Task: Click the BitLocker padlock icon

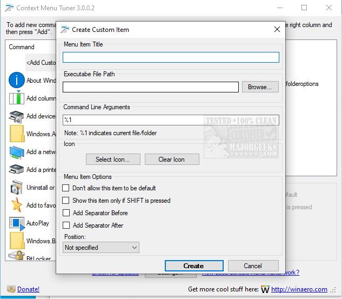Action: coord(17,255)
